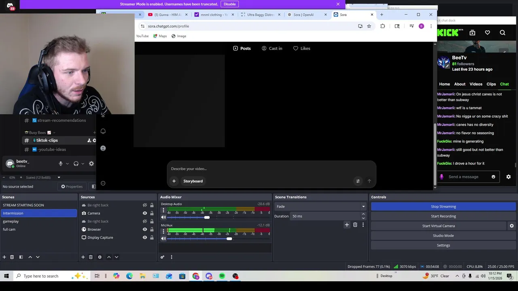Open the video settings sliders icon in Sora
This screenshot has height=291, width=518.
coord(358,181)
